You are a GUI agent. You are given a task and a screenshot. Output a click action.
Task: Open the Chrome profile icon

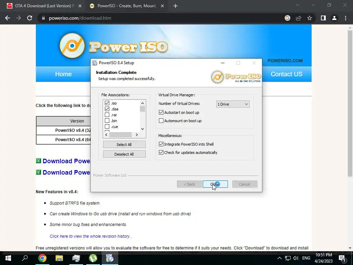[334, 18]
